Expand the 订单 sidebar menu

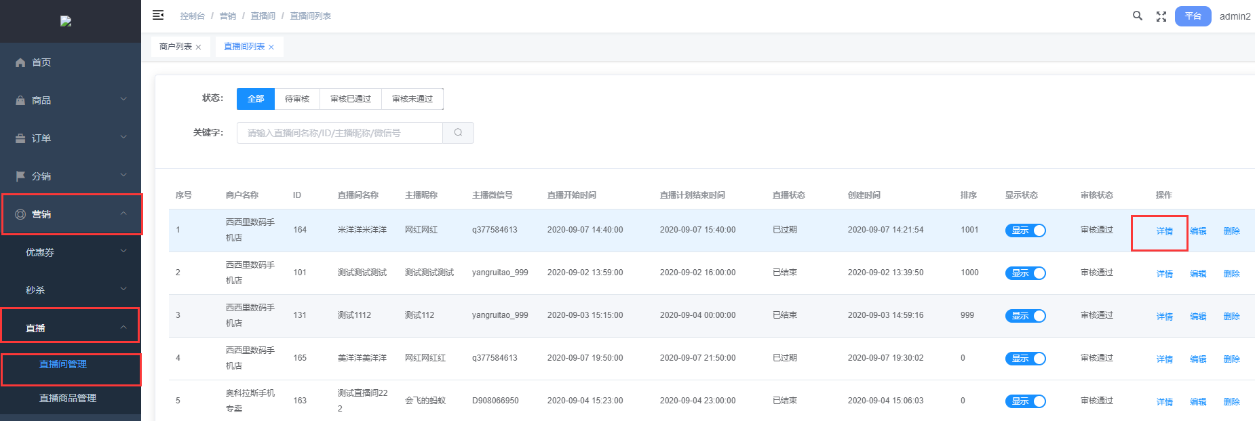[71, 138]
